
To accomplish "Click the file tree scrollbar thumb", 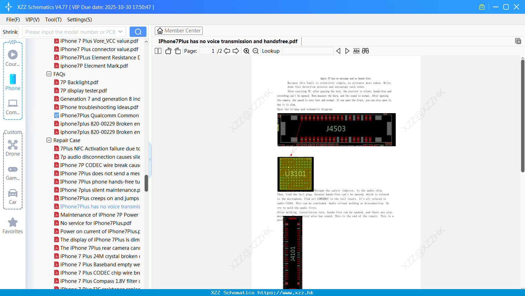I will 146,183.
